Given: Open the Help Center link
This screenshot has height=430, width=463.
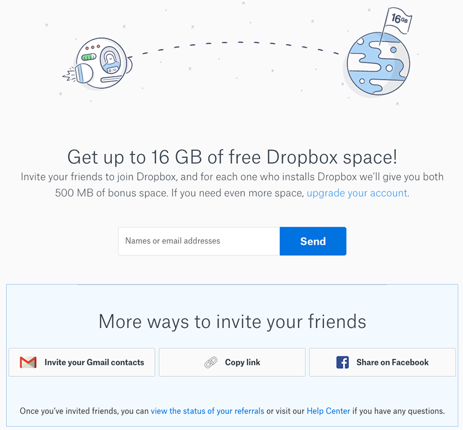Looking at the screenshot, I should (328, 411).
